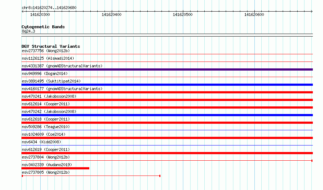Click the 8q24.3 cytogenetic band label
This screenshot has height=190, width=323.
click(28, 31)
